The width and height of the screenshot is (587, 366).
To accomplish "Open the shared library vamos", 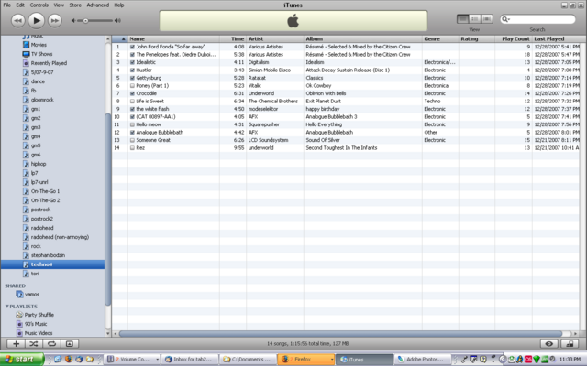I will tap(31, 295).
